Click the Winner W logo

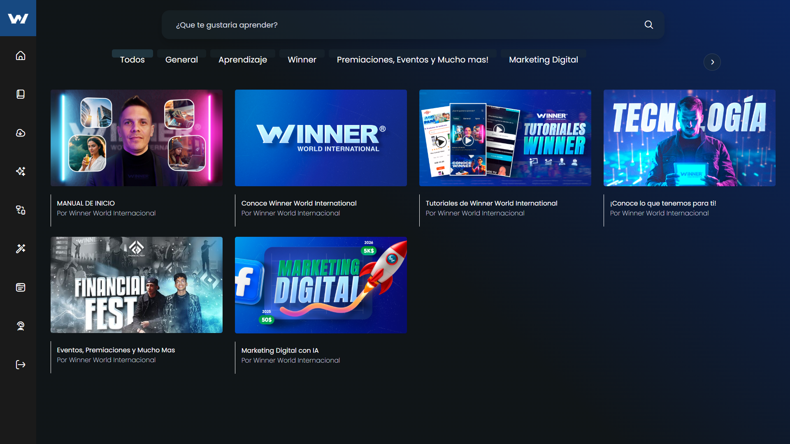[x=18, y=18]
